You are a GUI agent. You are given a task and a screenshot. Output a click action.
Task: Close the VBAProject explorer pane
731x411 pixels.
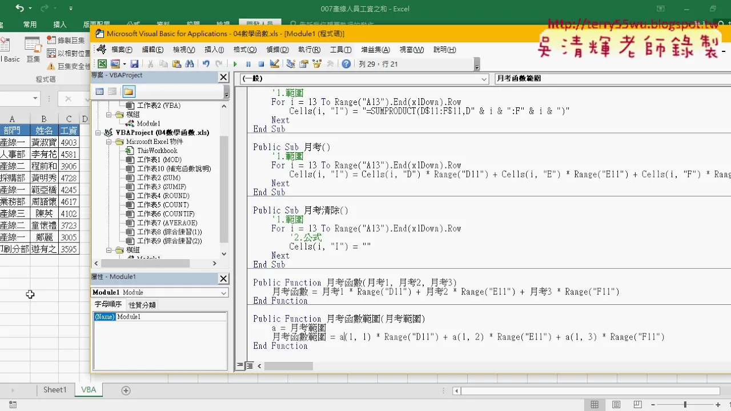(x=223, y=77)
